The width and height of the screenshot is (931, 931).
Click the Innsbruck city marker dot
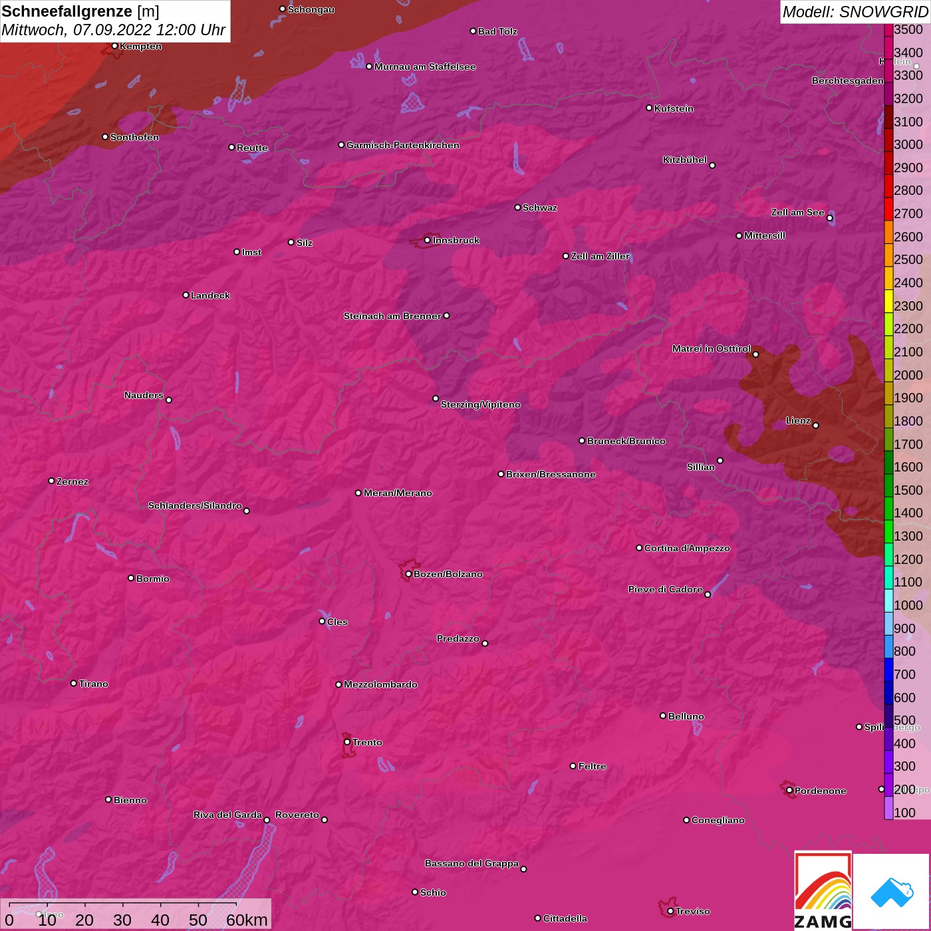click(427, 240)
